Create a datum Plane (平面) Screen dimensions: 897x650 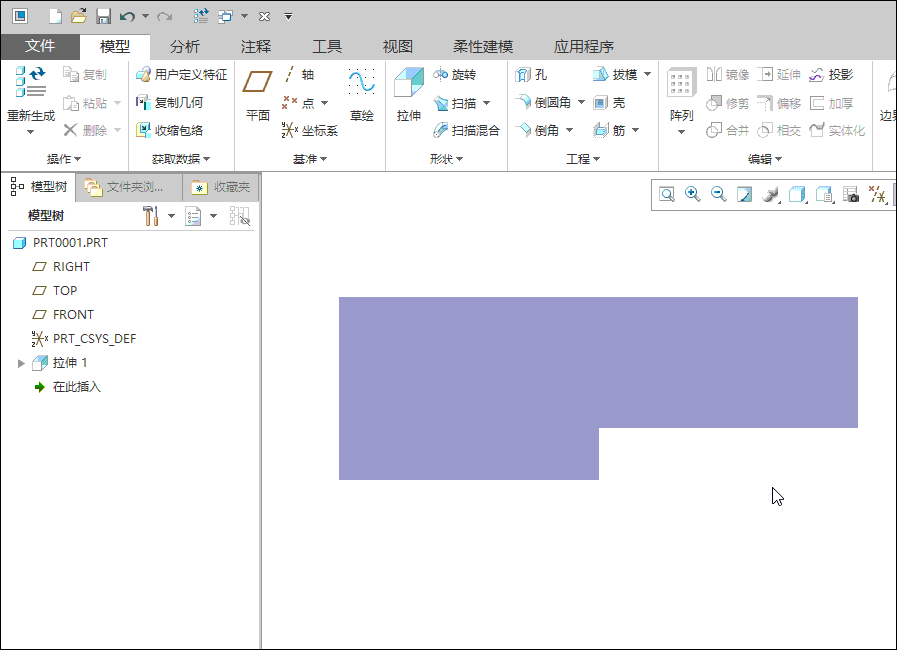257,94
